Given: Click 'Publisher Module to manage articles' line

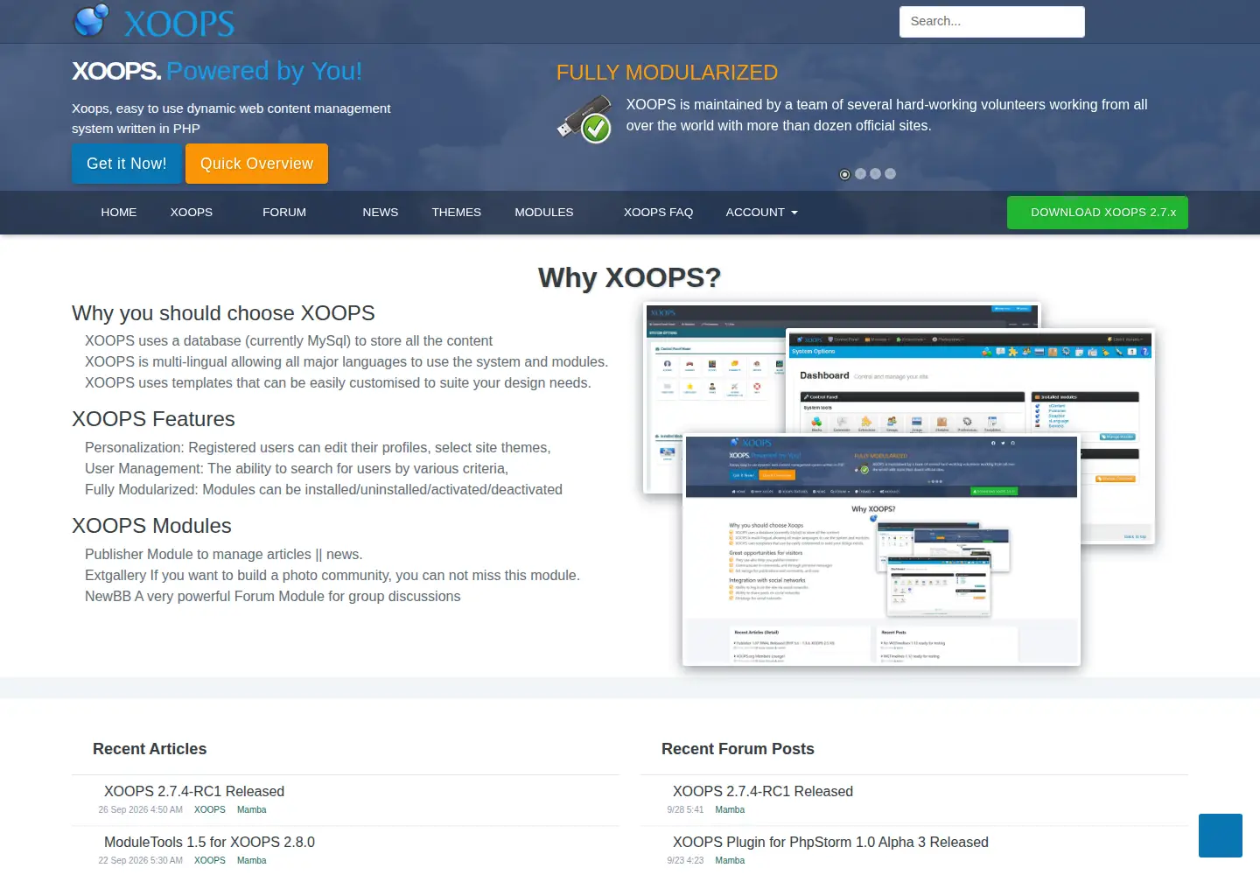Looking at the screenshot, I should point(223,554).
